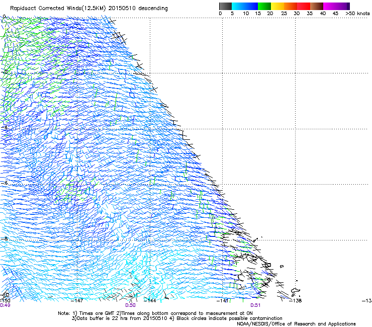This screenshot has height=327, width=372.
Task: Click the cyan 5-10 knots color segment
Action: pos(238,6)
